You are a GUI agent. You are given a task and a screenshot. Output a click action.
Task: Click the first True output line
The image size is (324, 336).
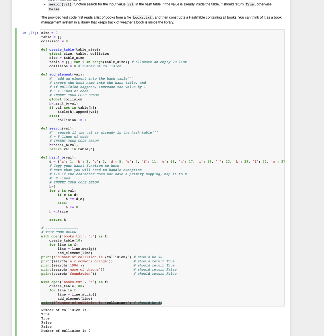(45, 314)
